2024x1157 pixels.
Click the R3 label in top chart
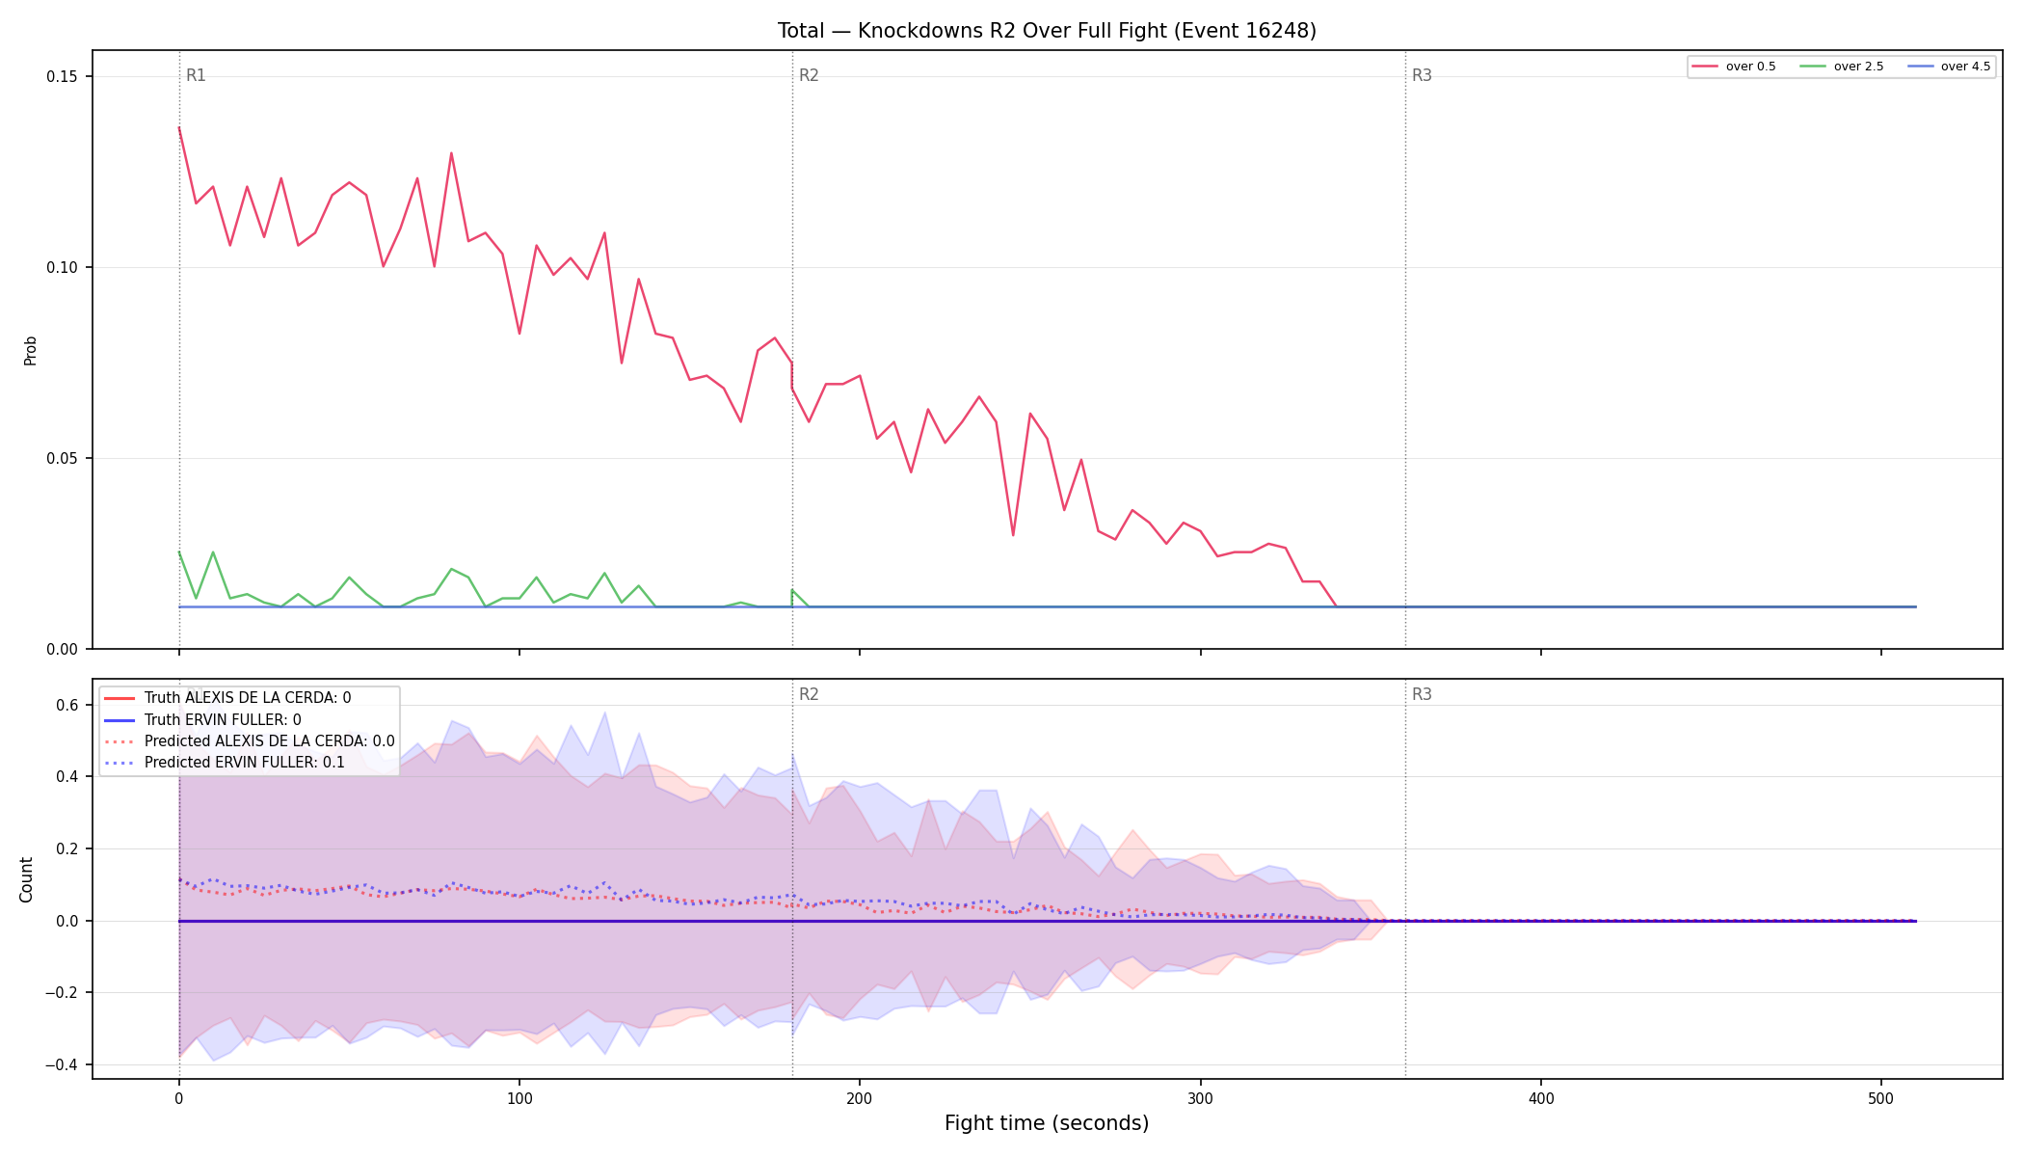[x=1422, y=75]
